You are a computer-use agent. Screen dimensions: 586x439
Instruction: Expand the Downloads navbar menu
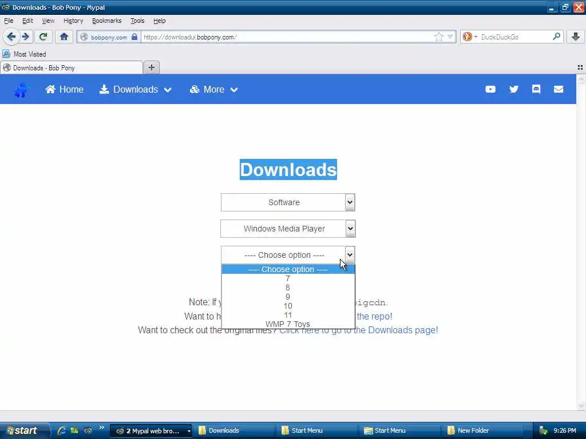point(135,90)
